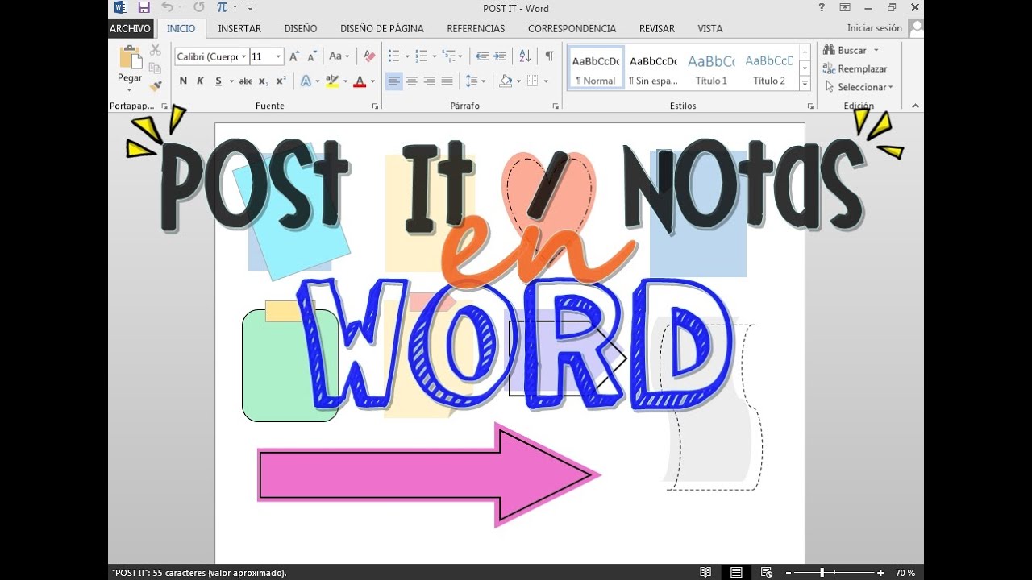Switch to the REFERENCIAS tab
1032x580 pixels.
pyautogui.click(x=476, y=28)
